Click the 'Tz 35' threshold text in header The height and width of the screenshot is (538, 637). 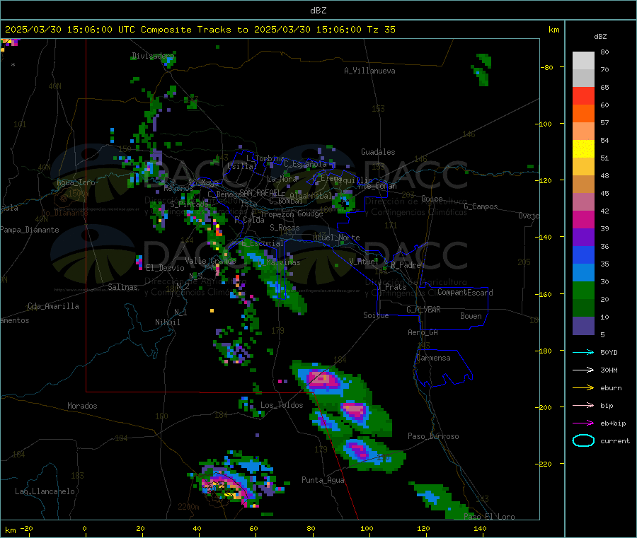pyautogui.click(x=381, y=30)
